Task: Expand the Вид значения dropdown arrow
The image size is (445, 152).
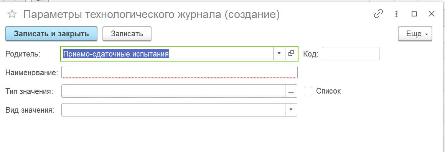Action: tap(291, 110)
